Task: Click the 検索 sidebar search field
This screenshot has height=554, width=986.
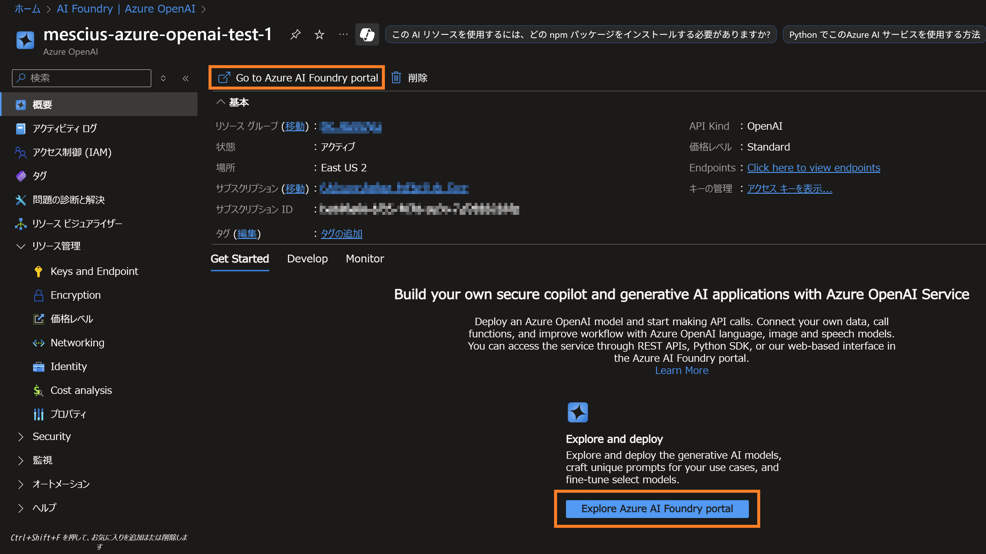Action: [82, 78]
